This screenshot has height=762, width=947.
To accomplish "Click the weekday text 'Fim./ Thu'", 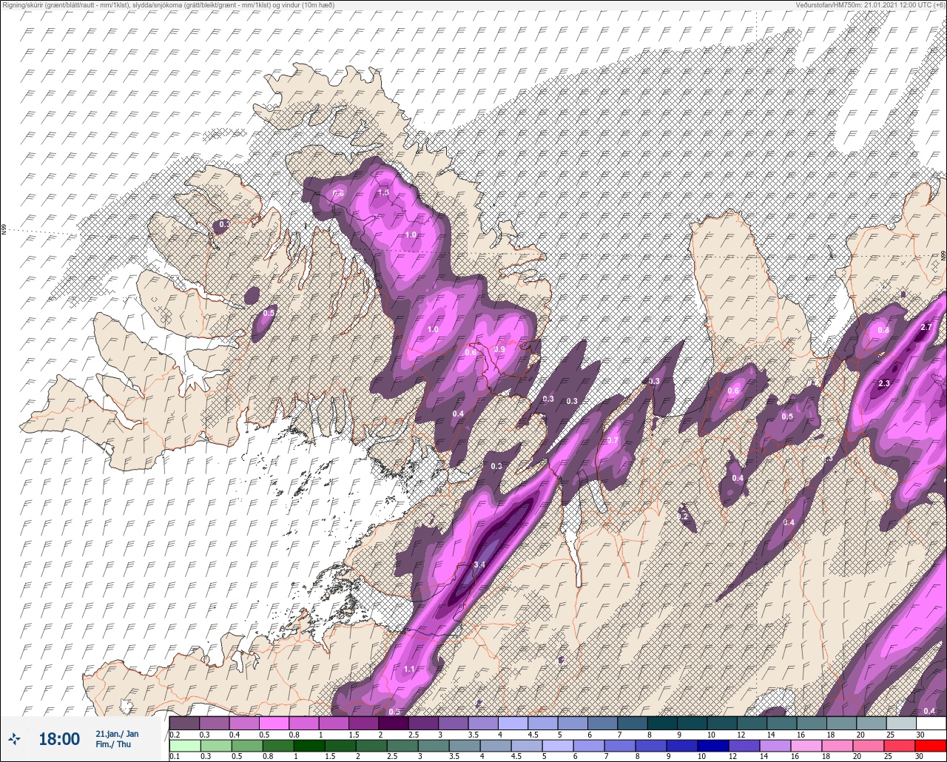I will click(x=113, y=744).
